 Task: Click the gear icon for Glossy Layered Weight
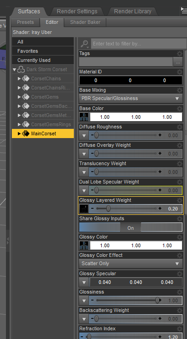tap(180, 200)
